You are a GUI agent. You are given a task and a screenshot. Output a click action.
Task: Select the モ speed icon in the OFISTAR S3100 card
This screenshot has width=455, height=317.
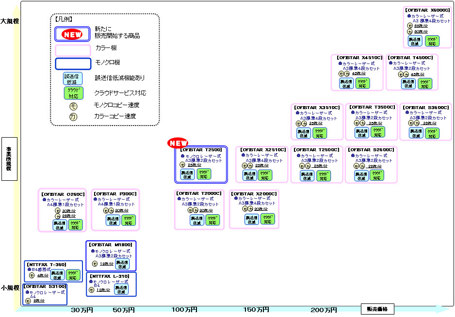point(28,301)
